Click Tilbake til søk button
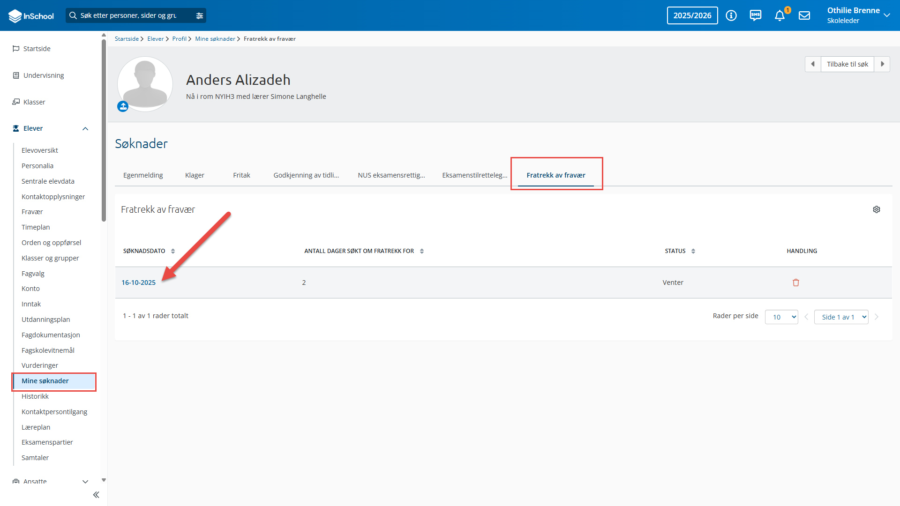This screenshot has width=900, height=506. 847,64
